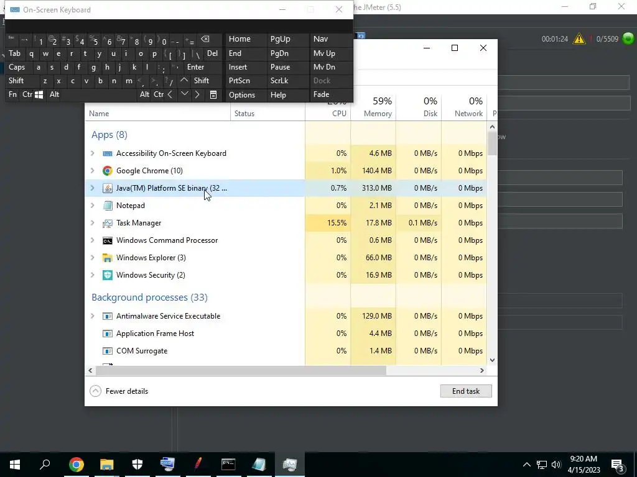Open File Explorer from the taskbar
Image resolution: width=637 pixels, height=477 pixels.
coord(107,465)
